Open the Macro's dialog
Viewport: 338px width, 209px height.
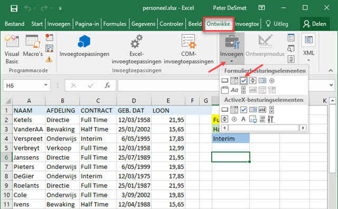33,46
